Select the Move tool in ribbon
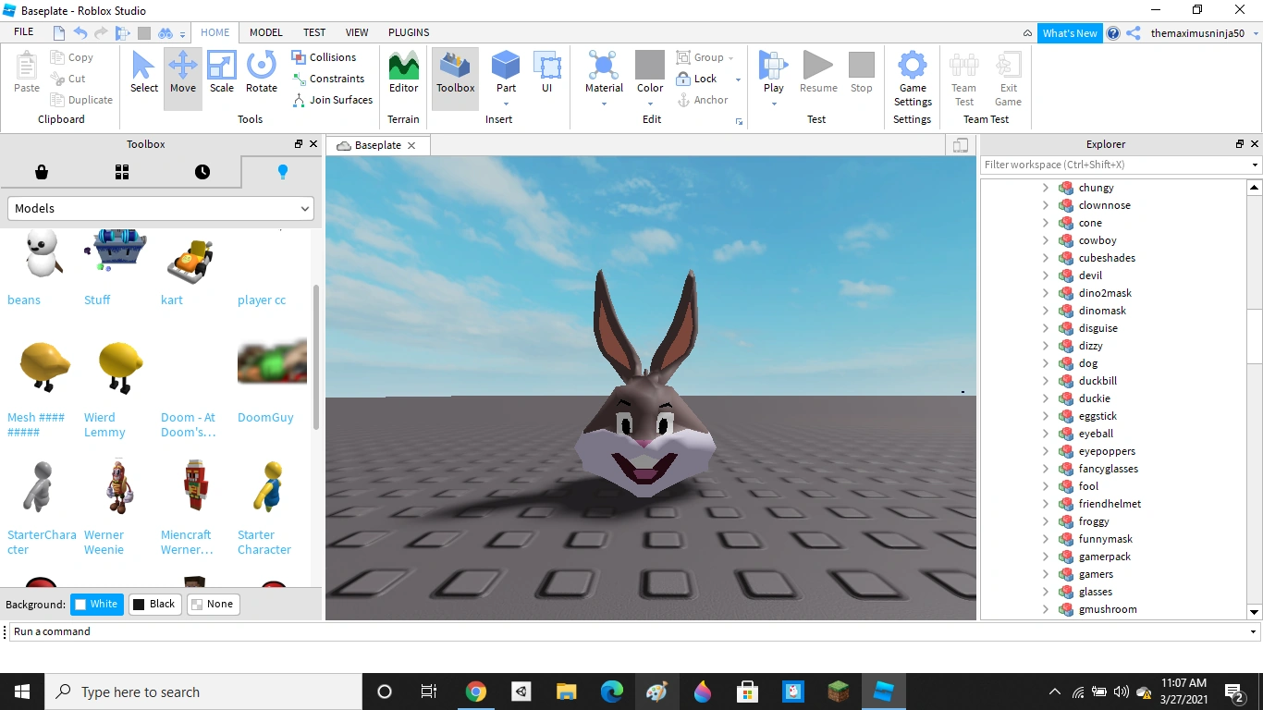The height and width of the screenshot is (710, 1263). point(183,73)
